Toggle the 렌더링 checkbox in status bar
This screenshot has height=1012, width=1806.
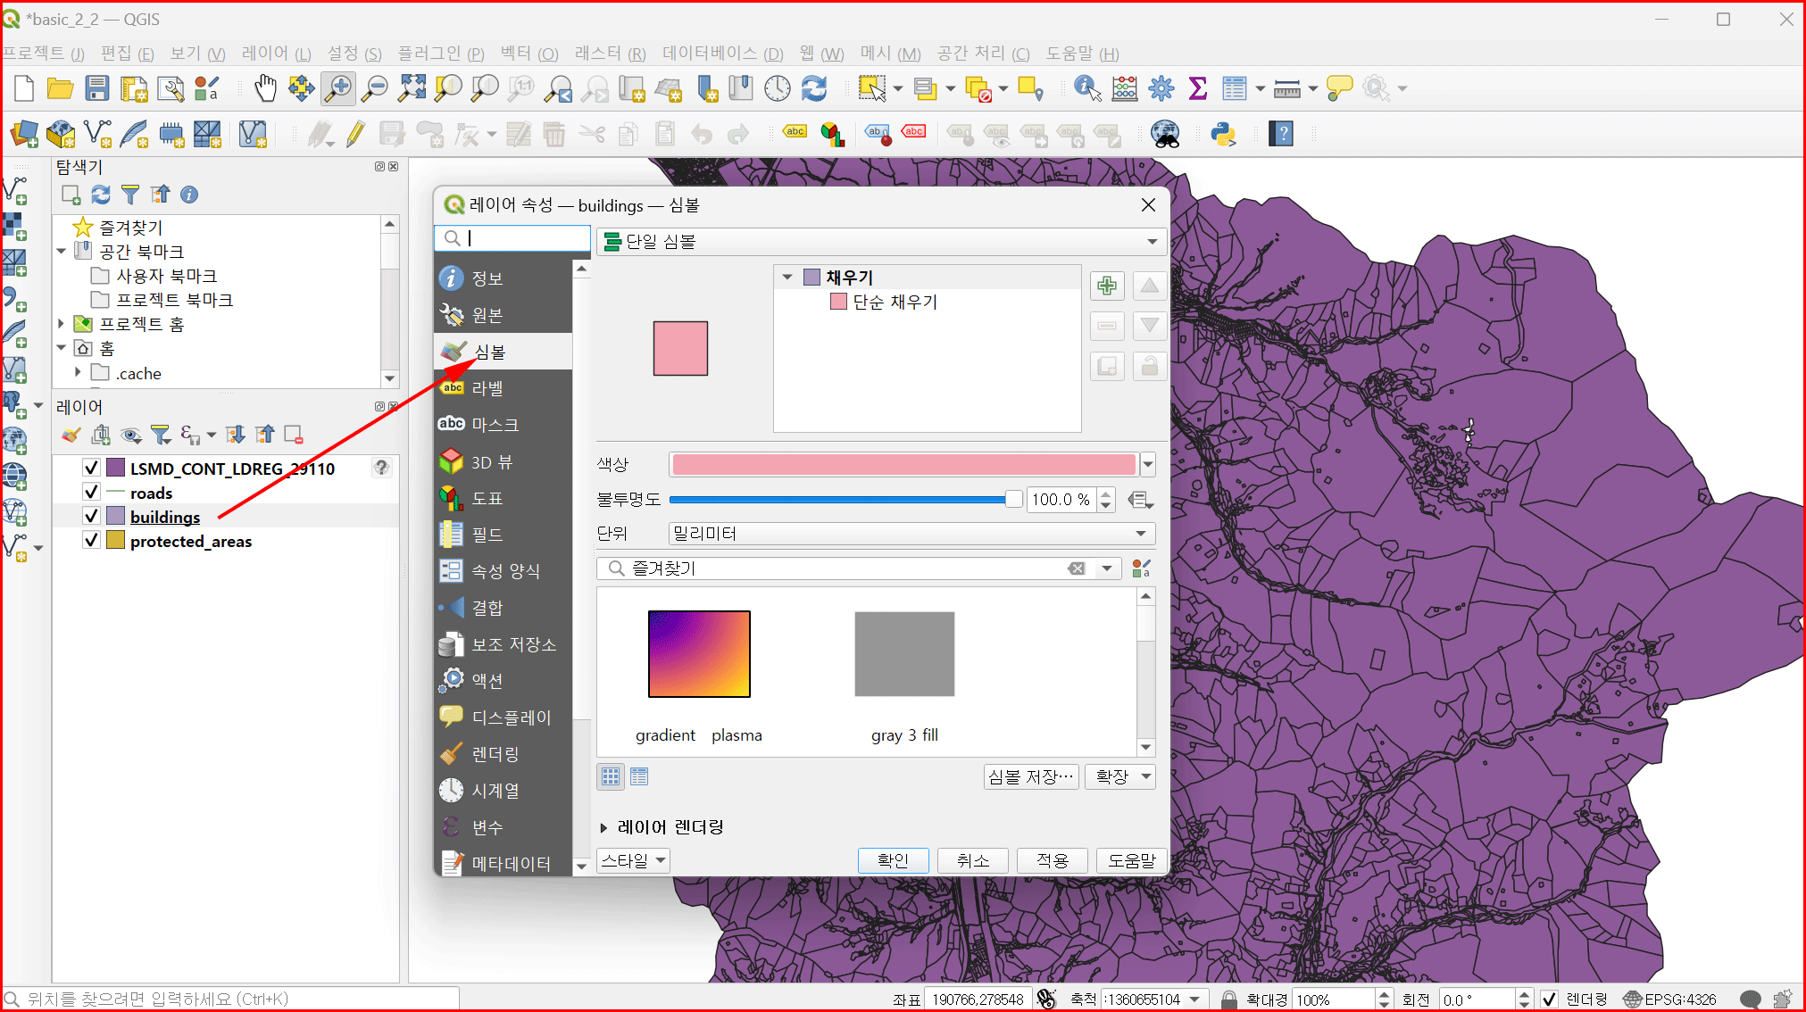click(1549, 999)
